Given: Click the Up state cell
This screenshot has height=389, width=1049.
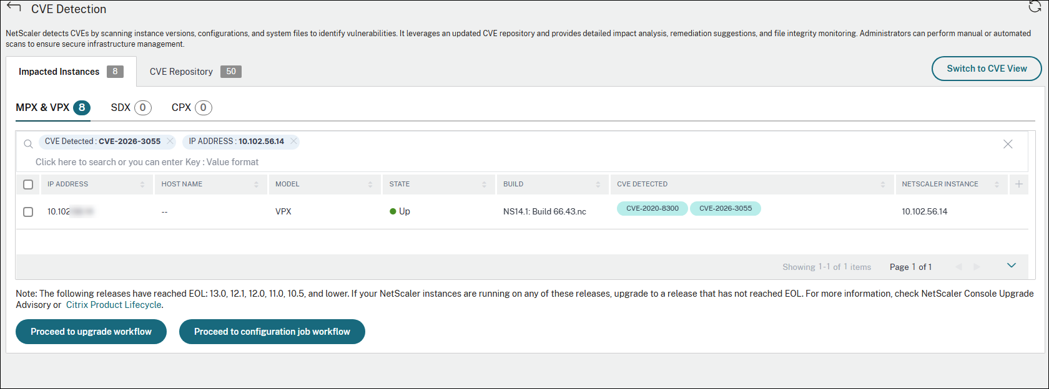Looking at the screenshot, I should [400, 212].
